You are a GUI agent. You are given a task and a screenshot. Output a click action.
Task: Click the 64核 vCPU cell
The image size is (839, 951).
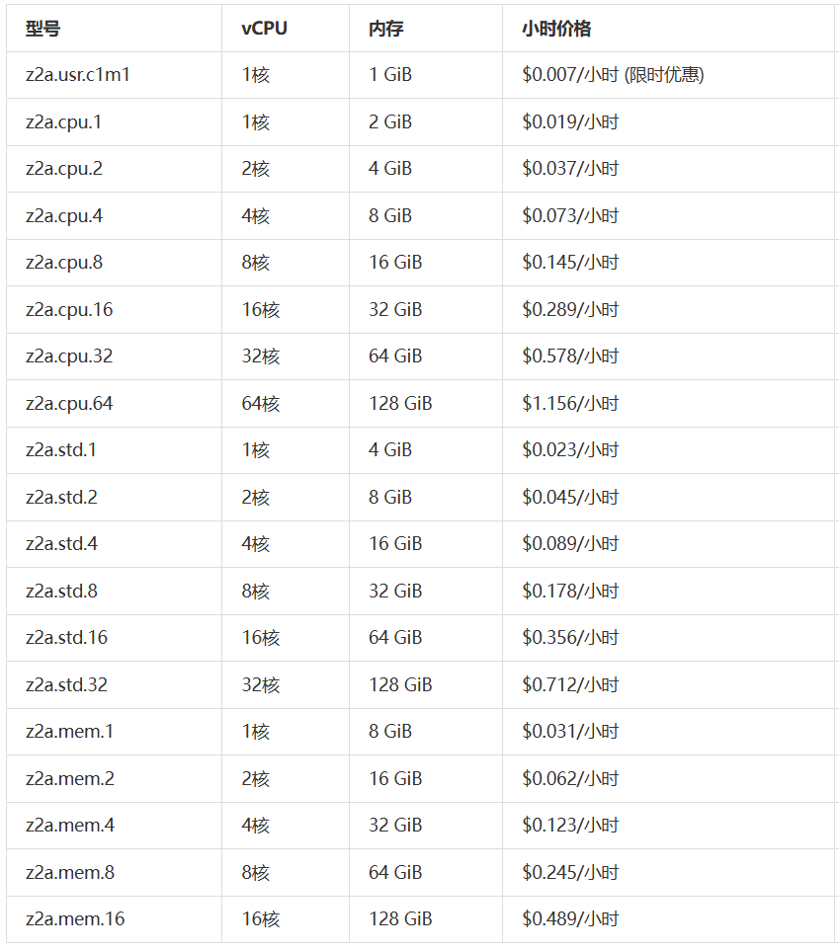tap(260, 404)
